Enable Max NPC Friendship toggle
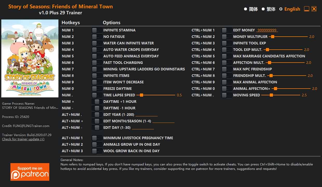 tap(226, 69)
